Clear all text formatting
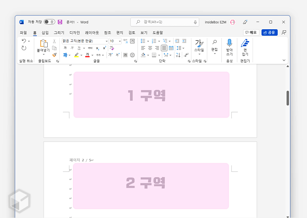Image resolution: width=307 pixels, height=218 pixels. (112, 48)
